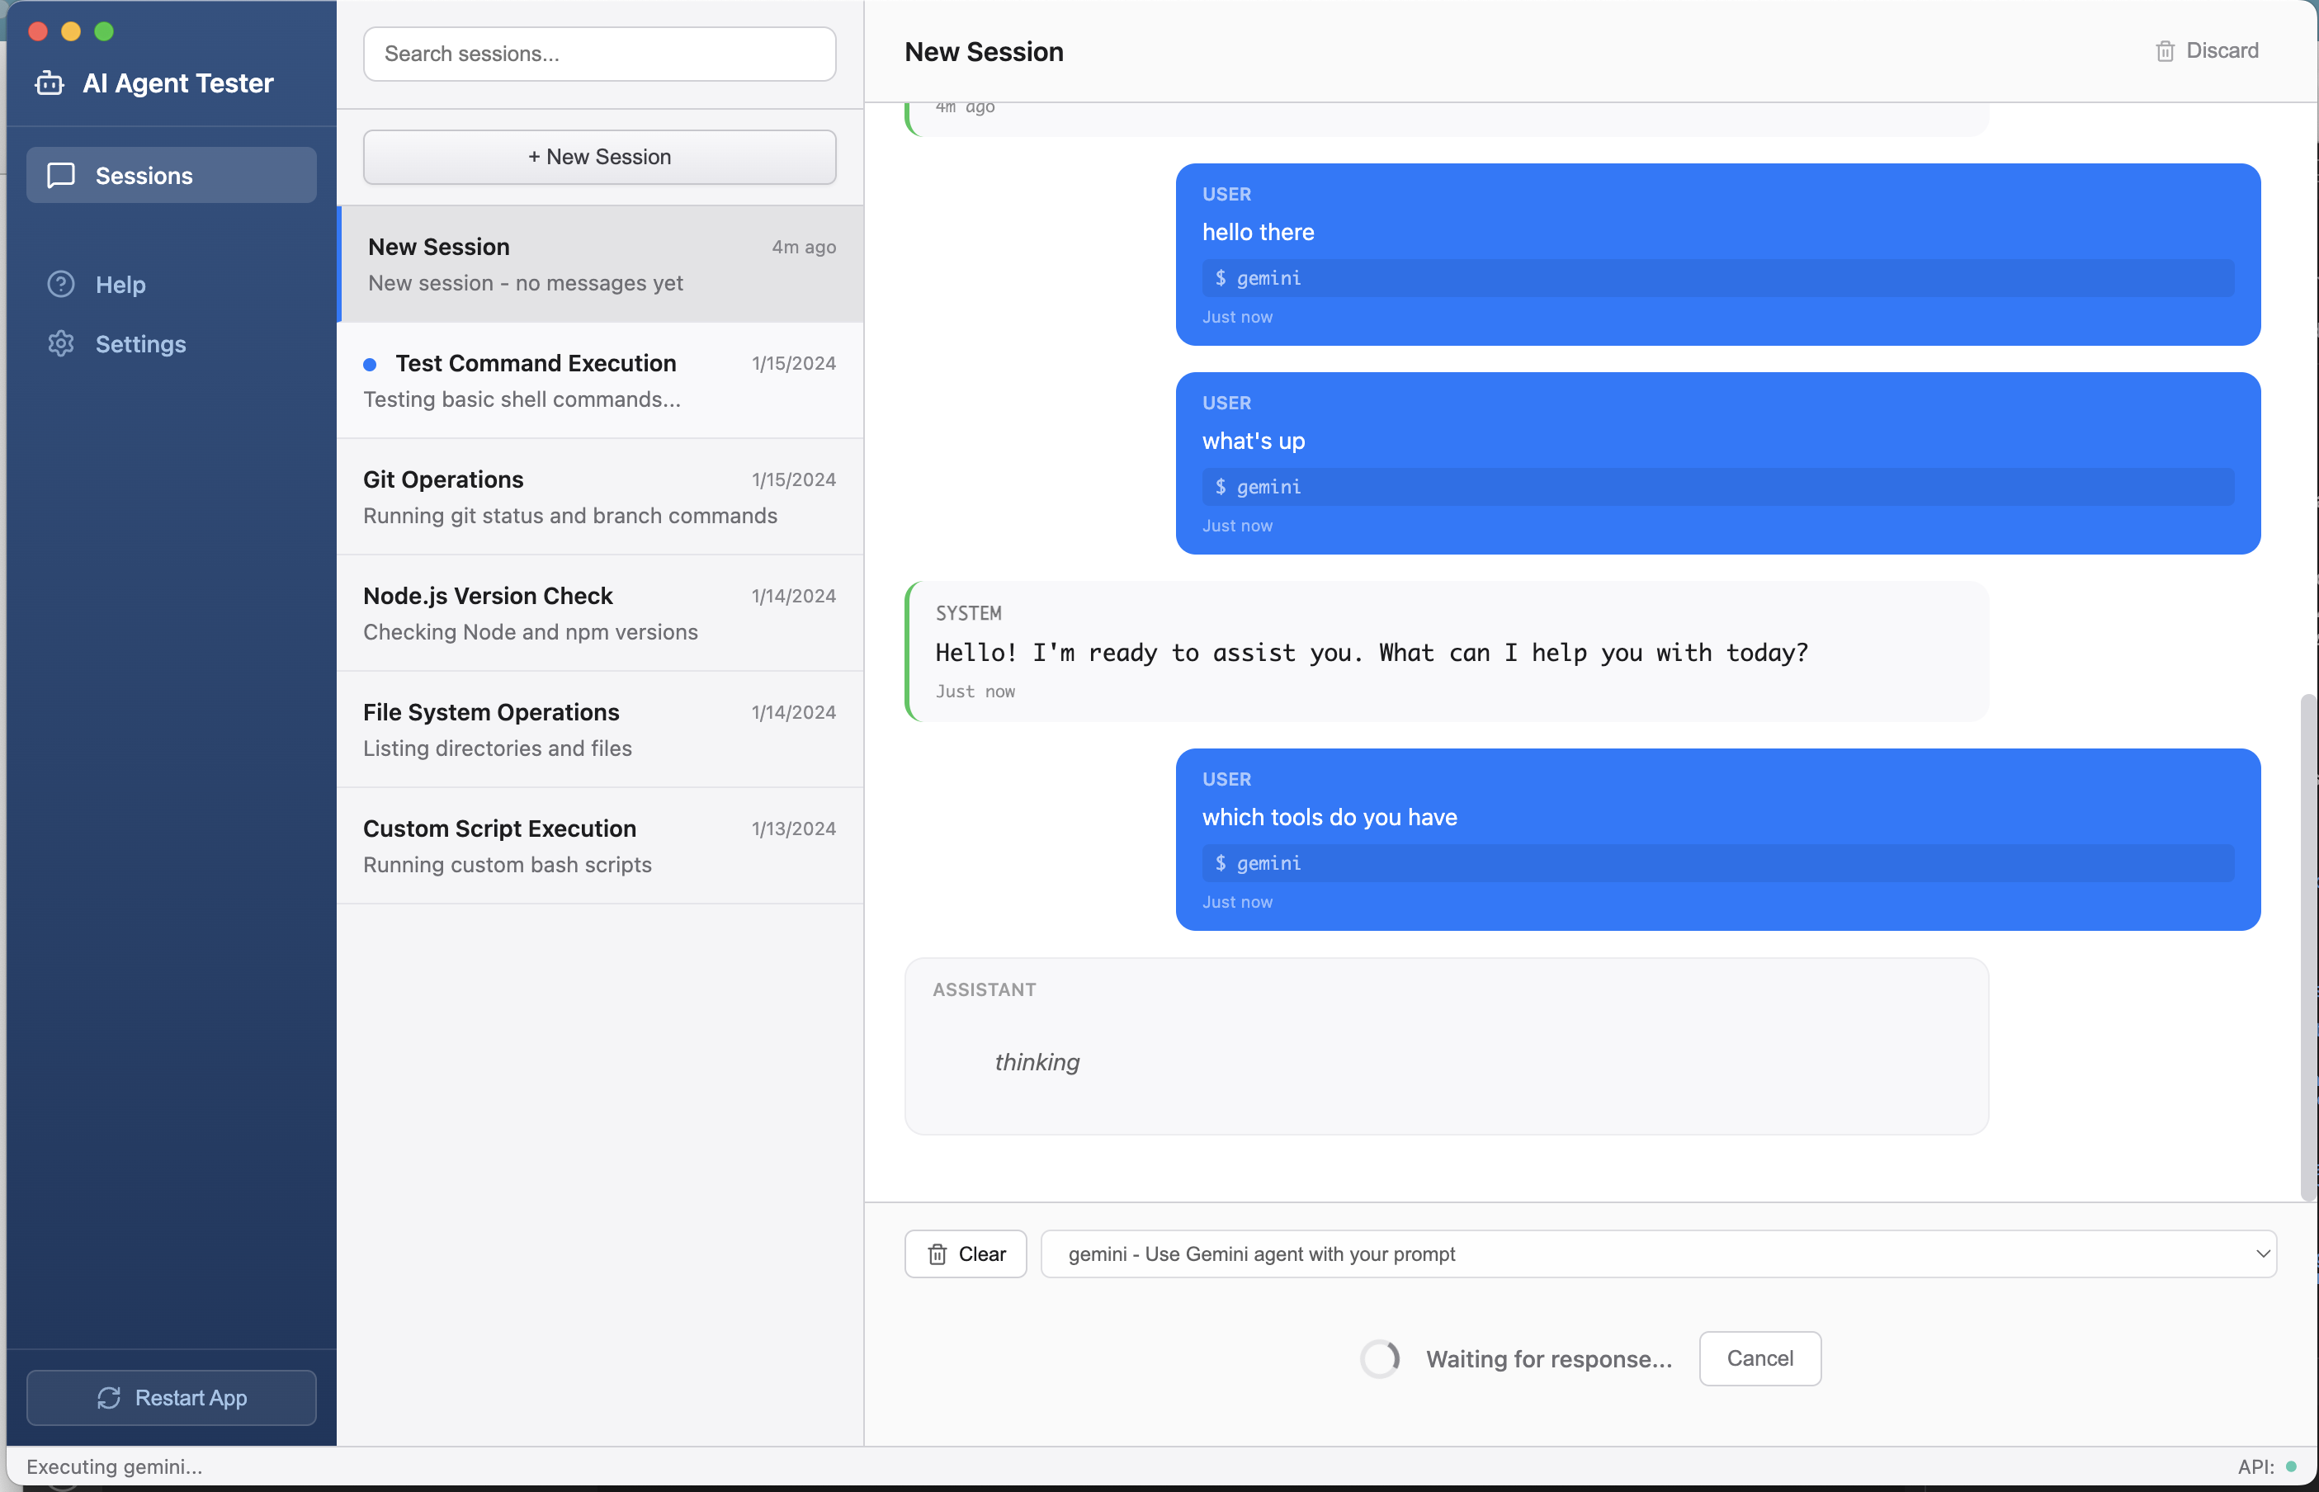Select the Sessions chat bubble icon
This screenshot has height=1492, width=2319.
tap(60, 175)
